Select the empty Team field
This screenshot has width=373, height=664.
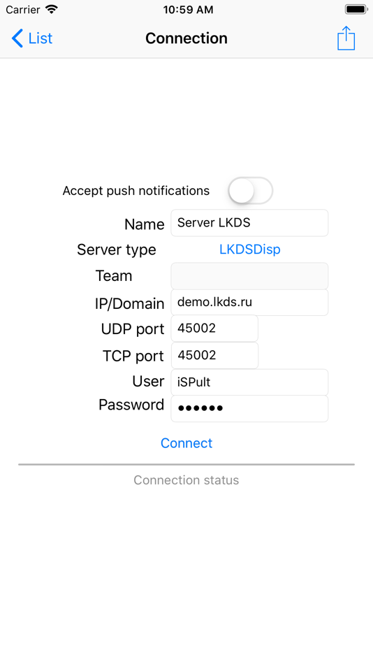coord(249,276)
